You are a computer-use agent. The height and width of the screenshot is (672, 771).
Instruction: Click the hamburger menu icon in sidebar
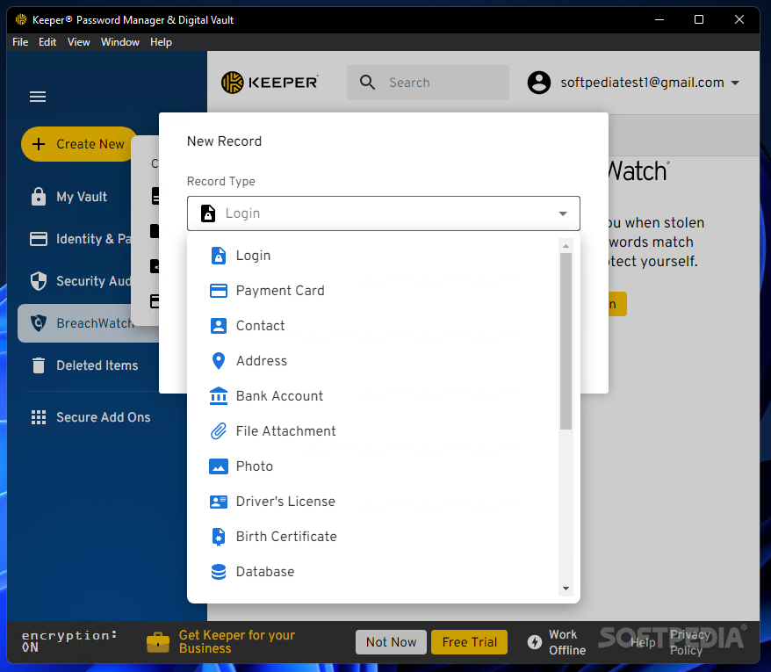point(38,97)
